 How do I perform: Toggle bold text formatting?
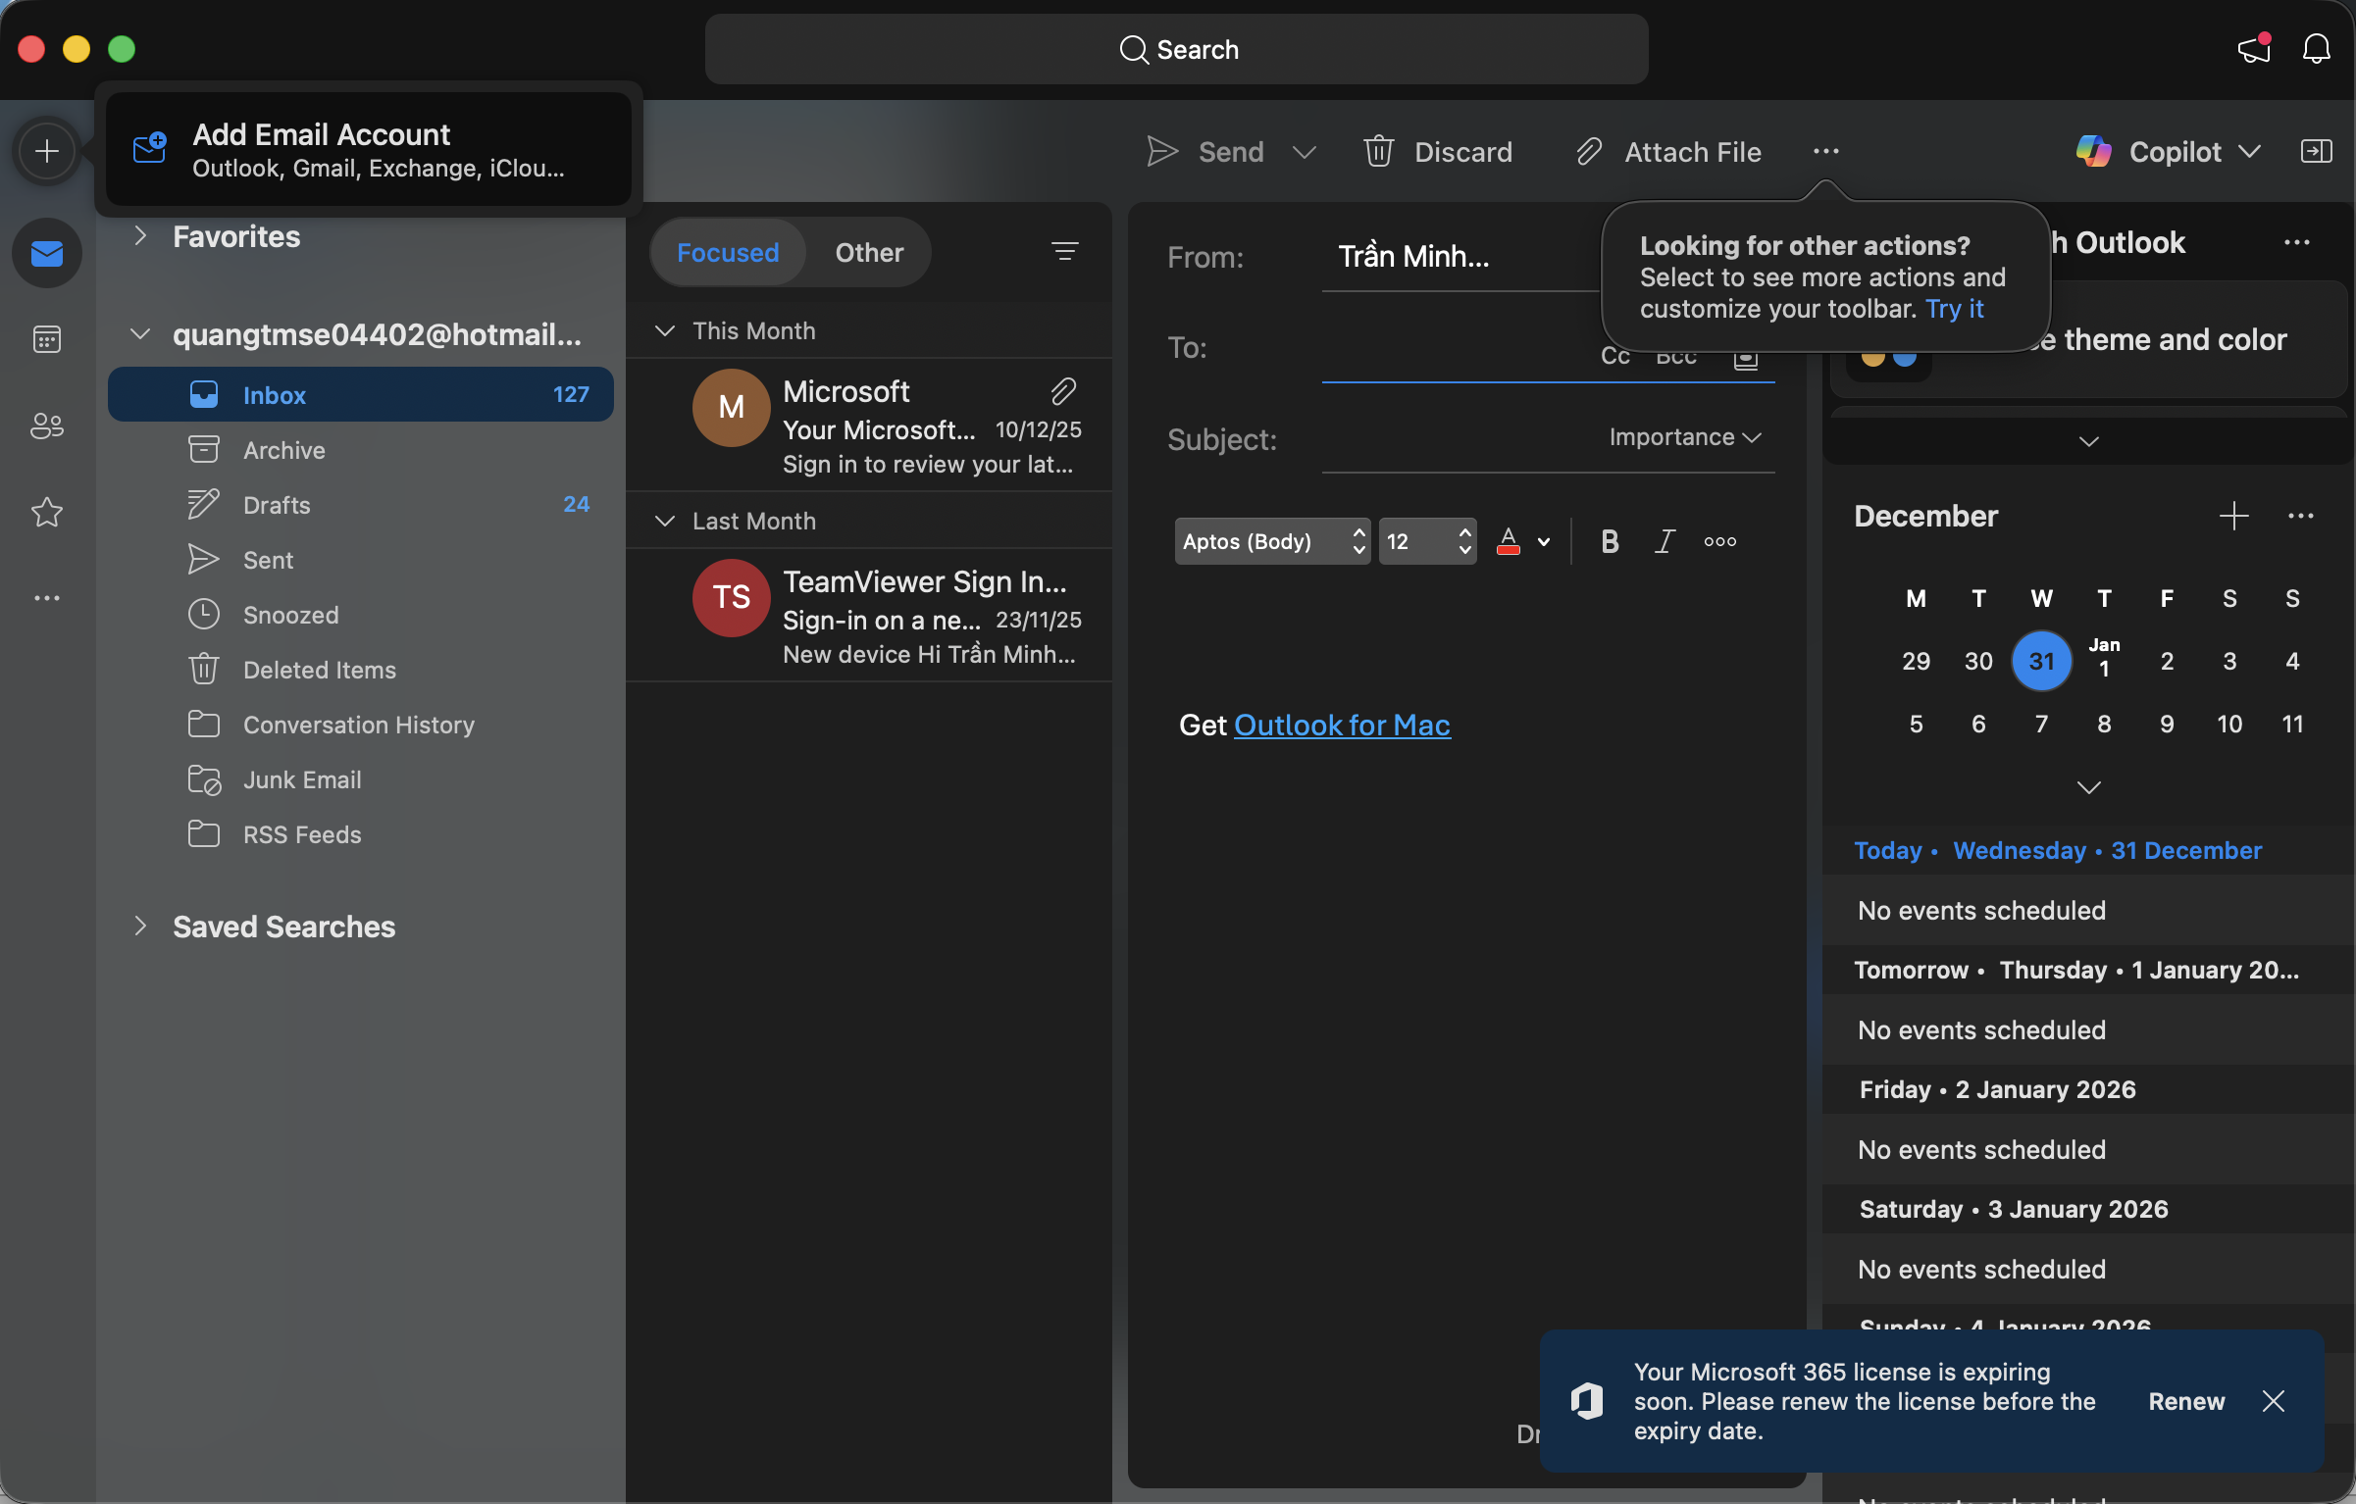[1610, 541]
